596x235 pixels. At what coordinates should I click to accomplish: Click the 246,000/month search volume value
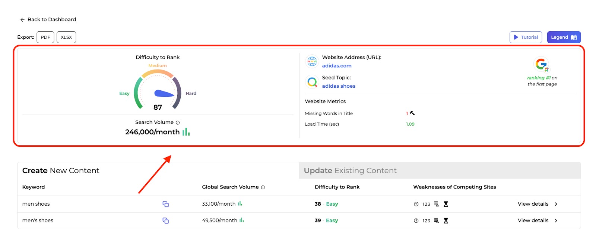tap(152, 132)
